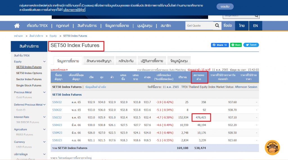Collapse the Agriculture sidebar chevron

click(x=44, y=129)
